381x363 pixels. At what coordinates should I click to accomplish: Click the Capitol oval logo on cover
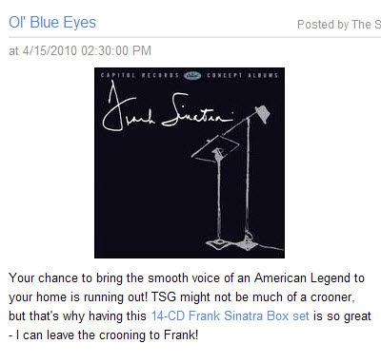192,75
